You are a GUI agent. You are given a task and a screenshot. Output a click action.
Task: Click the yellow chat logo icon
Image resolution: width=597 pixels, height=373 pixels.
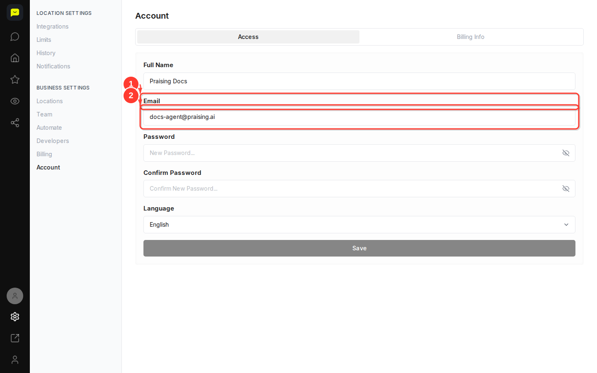(15, 12)
